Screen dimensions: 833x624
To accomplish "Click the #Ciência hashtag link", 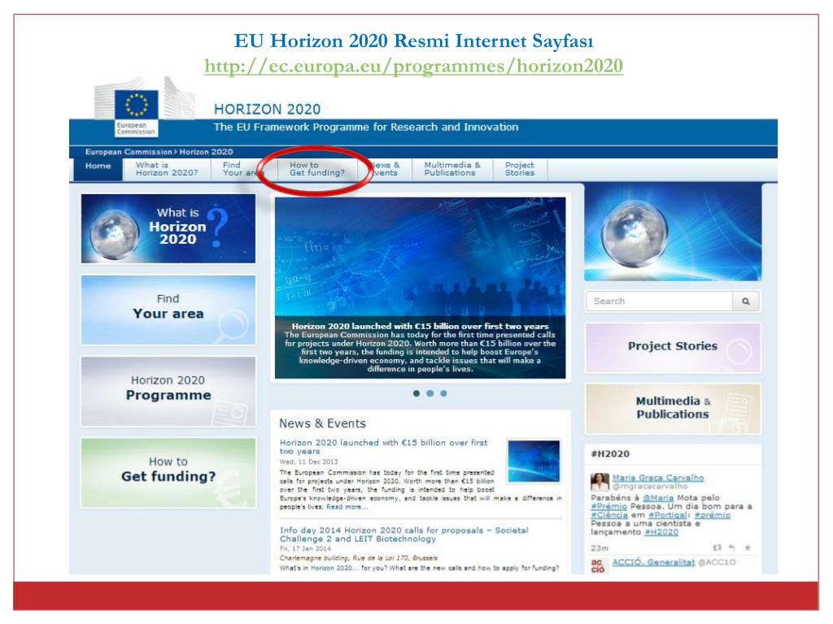I will [x=609, y=515].
